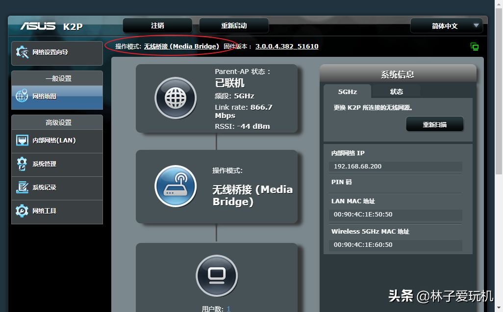503x312 pixels.
Task: Click the network tools icon
Action: [22, 211]
